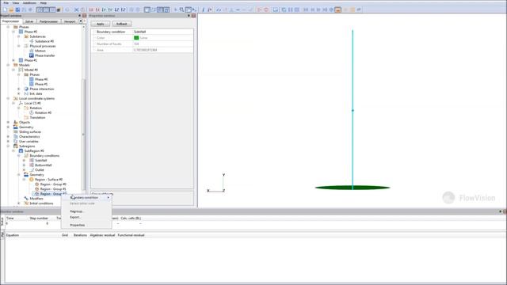The height and width of the screenshot is (285, 507).
Task: Expand the Phase interaction node
Action: pyautogui.click(x=19, y=89)
